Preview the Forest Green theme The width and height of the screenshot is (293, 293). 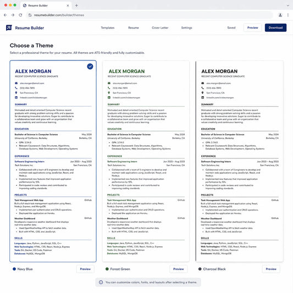(179, 269)
